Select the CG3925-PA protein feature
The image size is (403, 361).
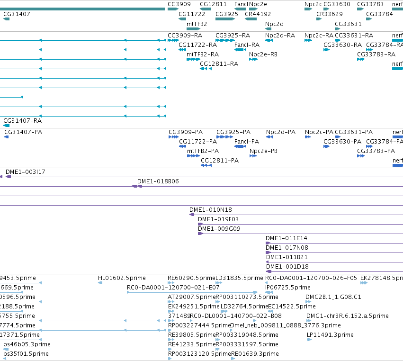[224, 137]
